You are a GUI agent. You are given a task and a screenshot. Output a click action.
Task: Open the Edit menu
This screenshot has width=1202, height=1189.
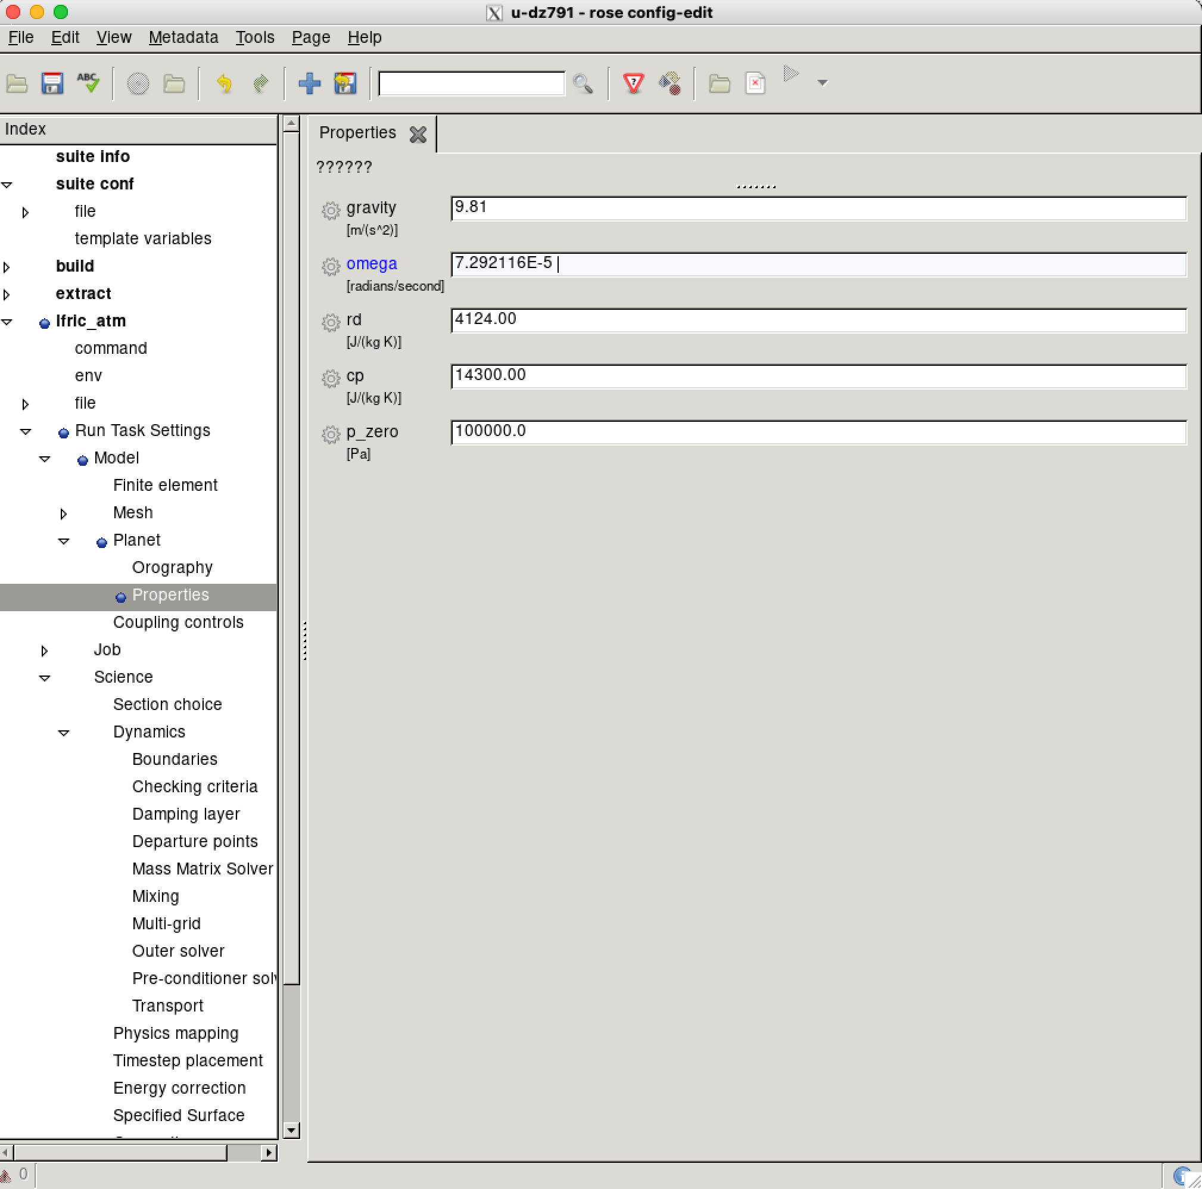(65, 38)
